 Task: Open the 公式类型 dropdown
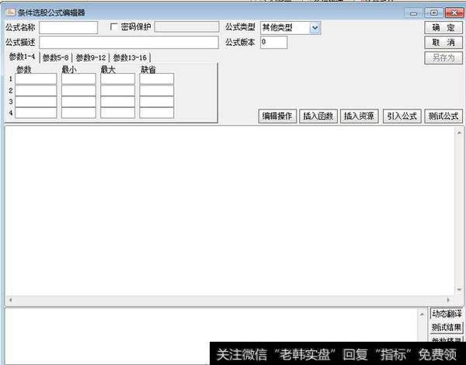(x=315, y=28)
